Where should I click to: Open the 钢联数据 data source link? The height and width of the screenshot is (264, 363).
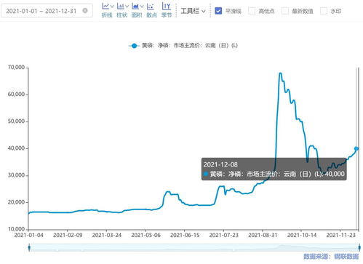tap(346, 257)
